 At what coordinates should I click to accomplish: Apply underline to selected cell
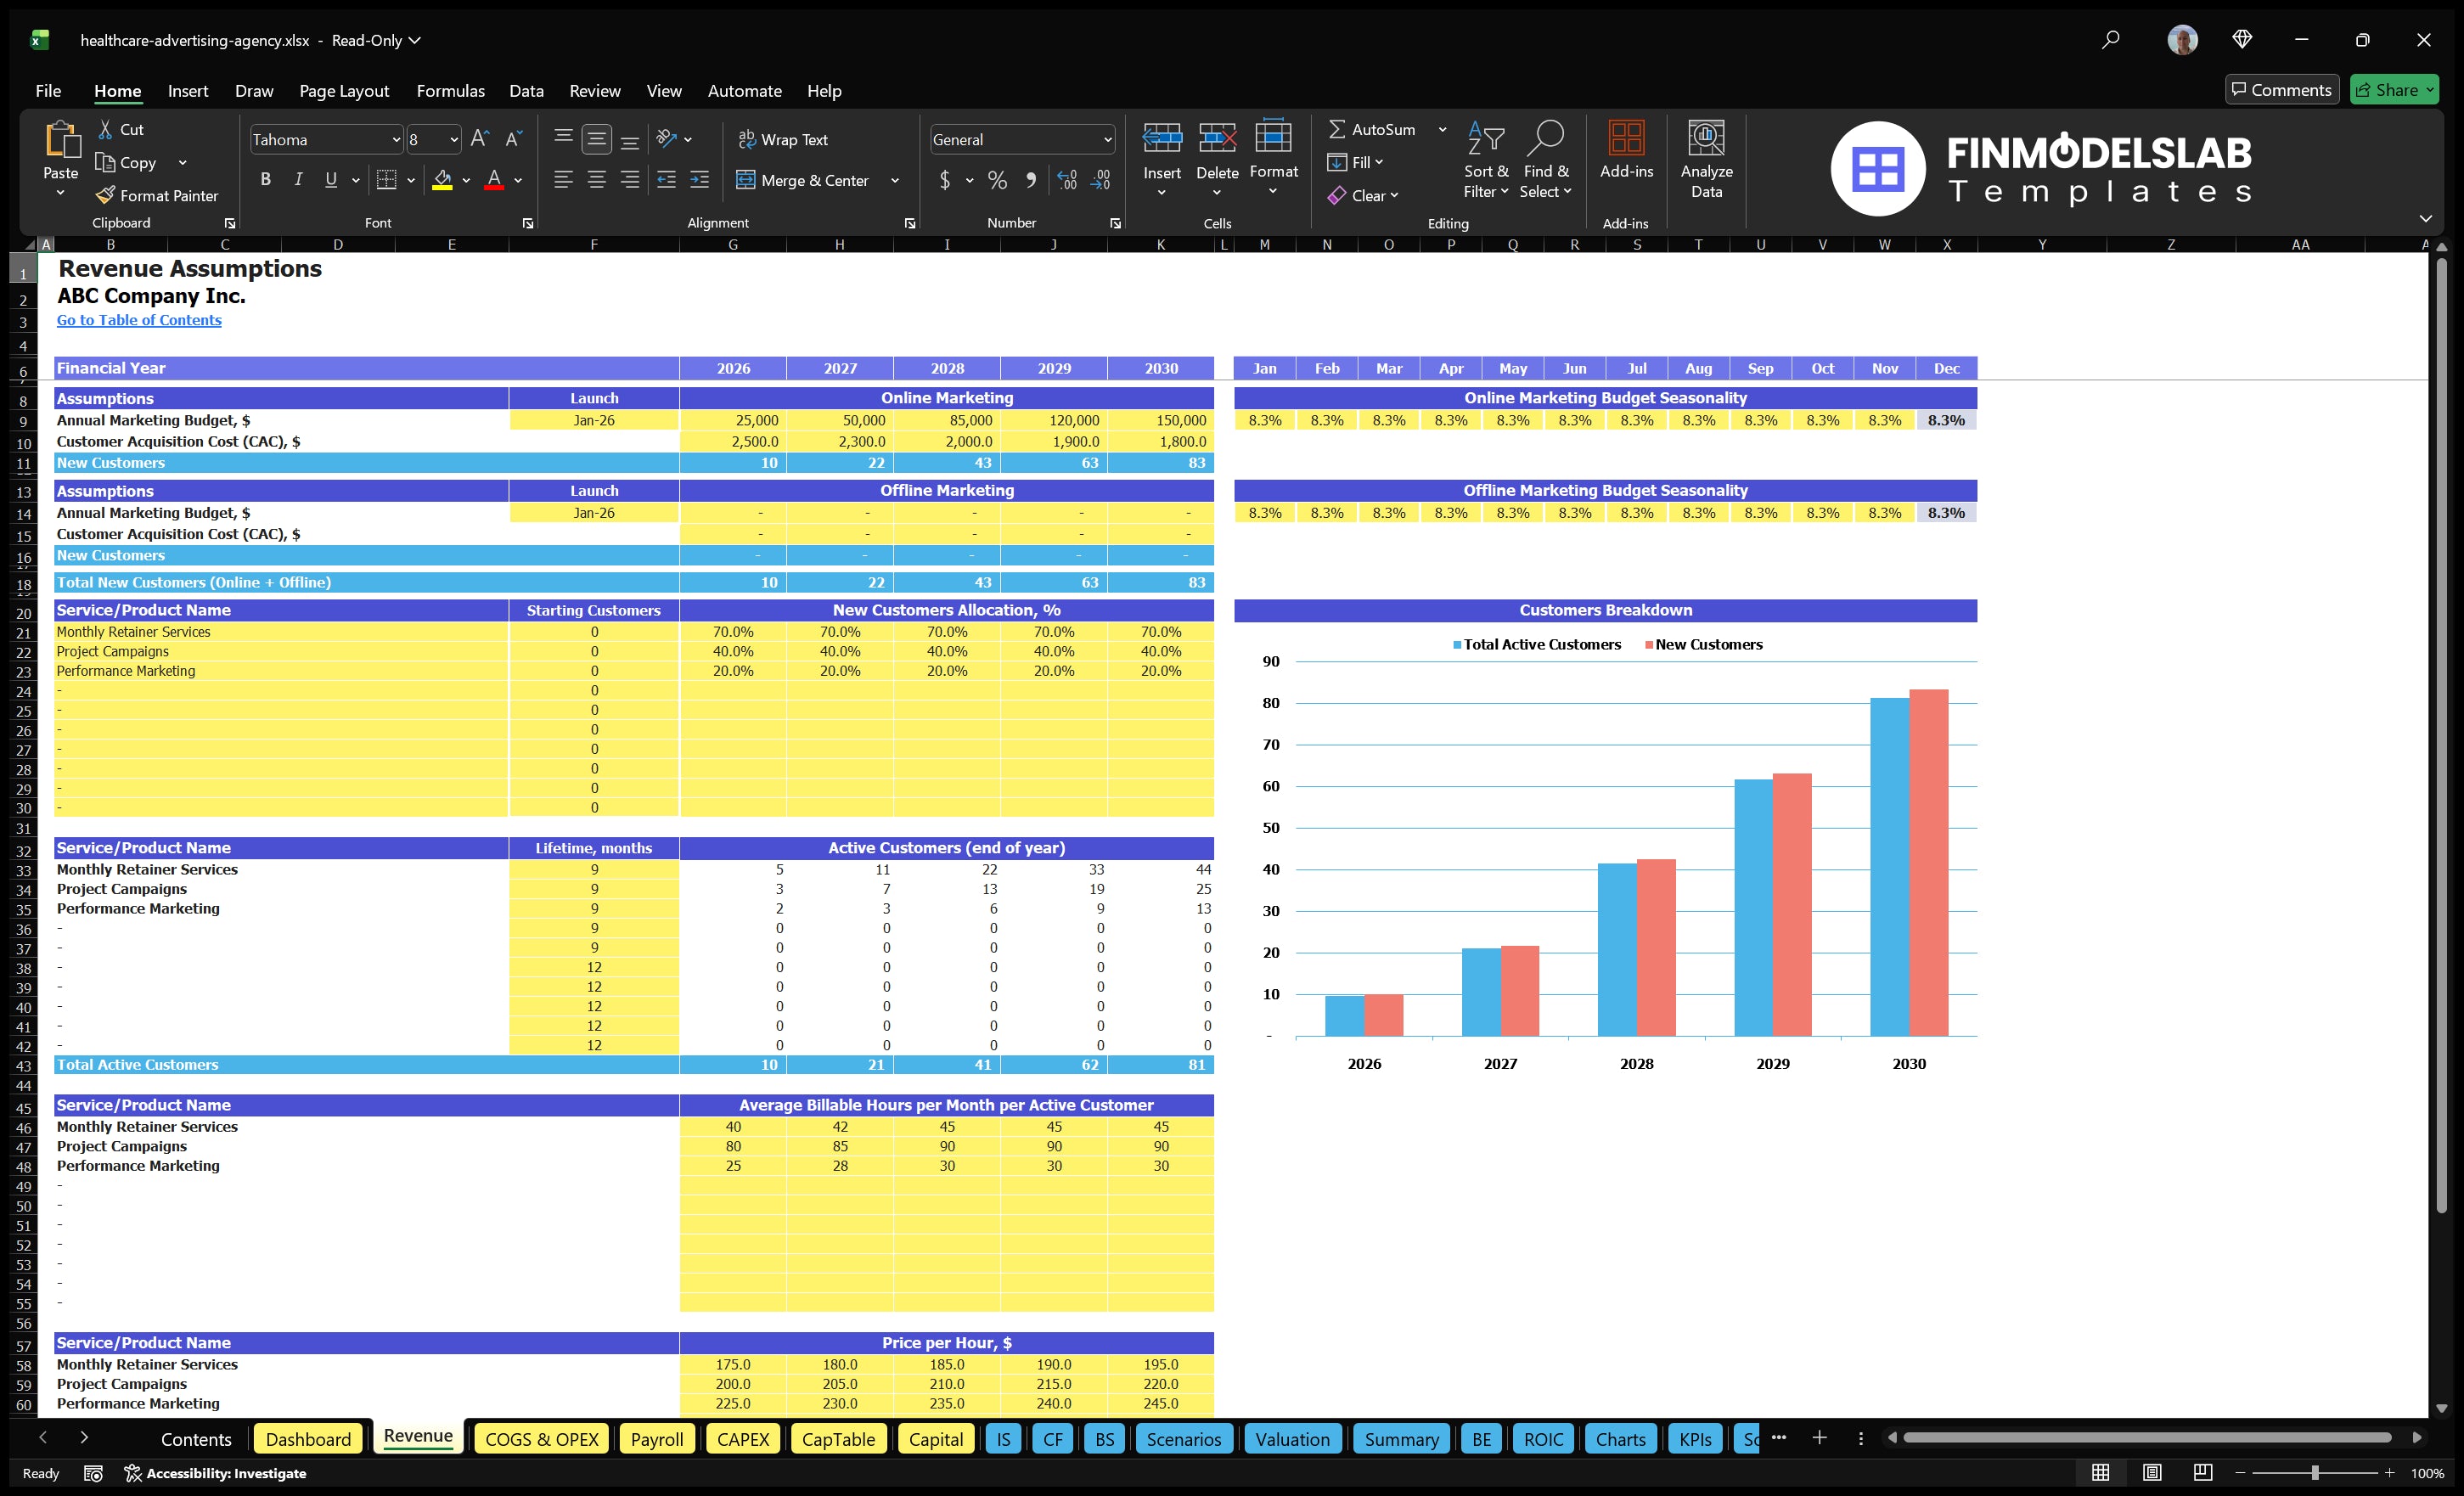coord(330,179)
